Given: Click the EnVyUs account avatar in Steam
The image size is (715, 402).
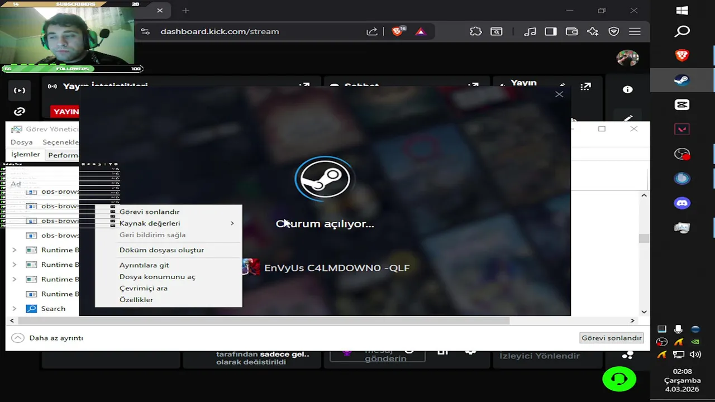Looking at the screenshot, I should pyautogui.click(x=251, y=267).
